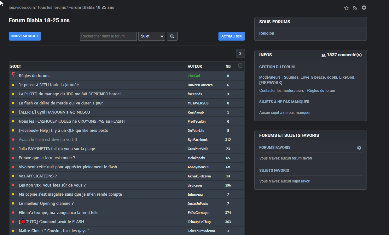Go to jeuxvideo.com breadcrumb home
Viewport: 389px width, 235px height.
(x=22, y=7)
